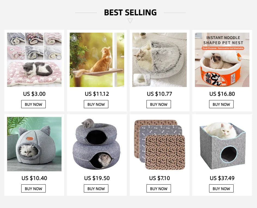
Task: Open the Instant Noodle Shaped Pet Nest image
Action: pos(222,60)
